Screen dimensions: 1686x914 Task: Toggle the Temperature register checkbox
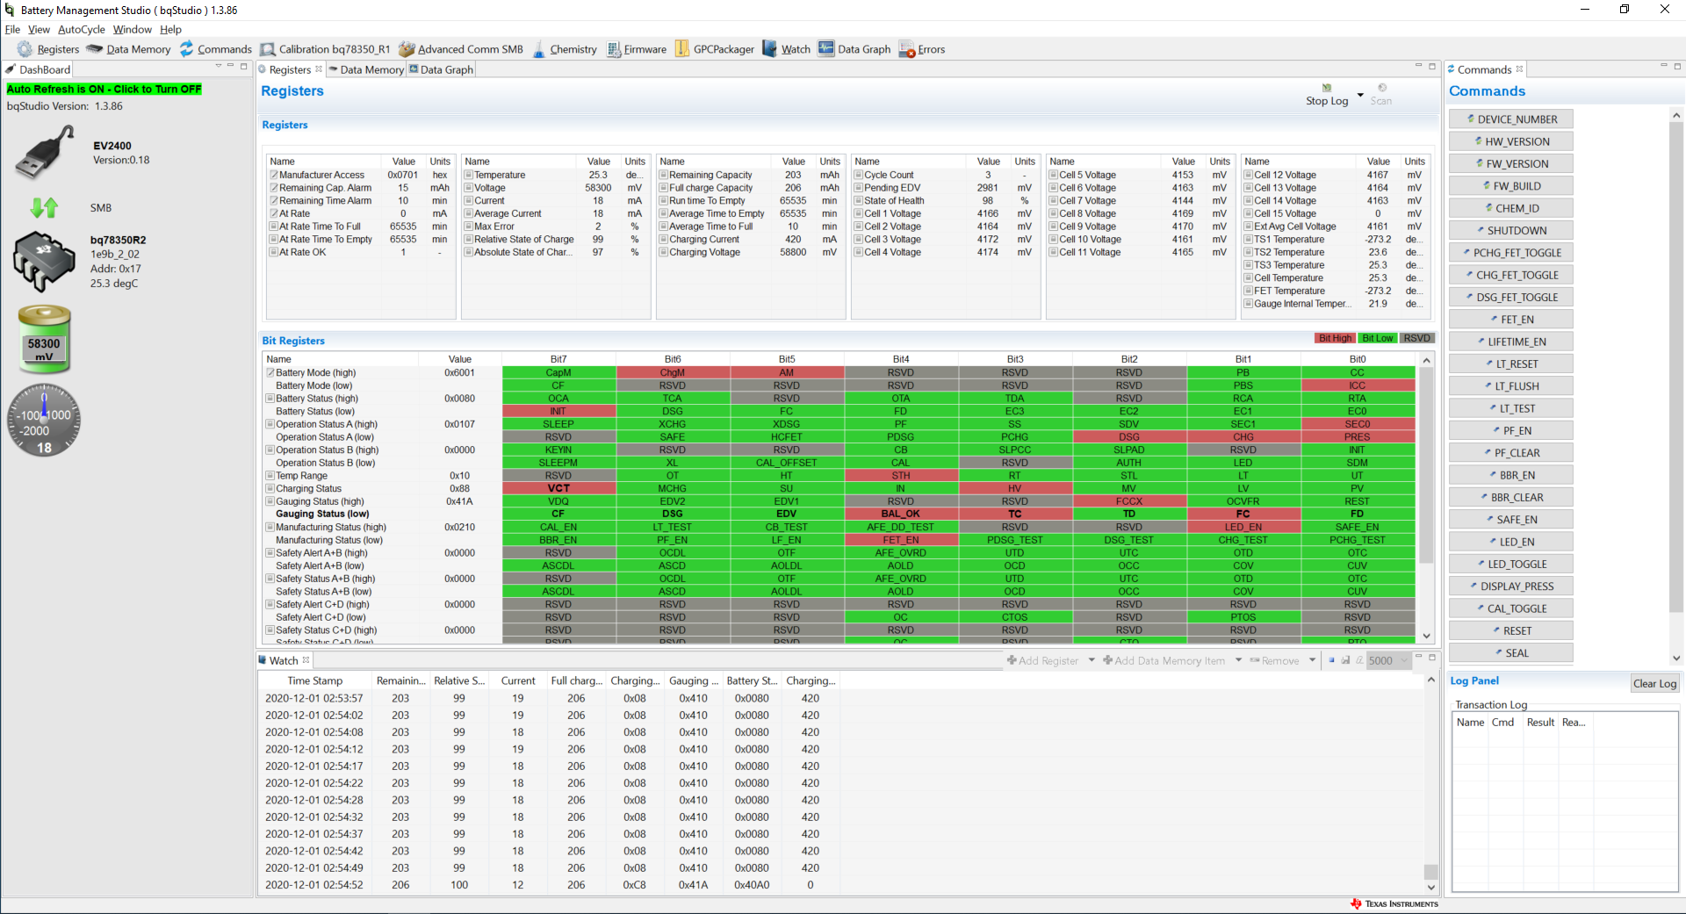[469, 175]
